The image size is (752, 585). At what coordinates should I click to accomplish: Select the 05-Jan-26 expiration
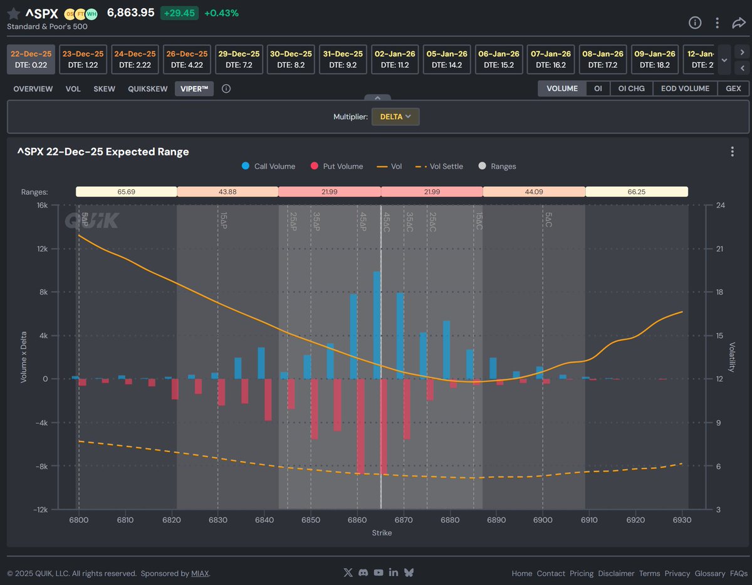pyautogui.click(x=447, y=60)
